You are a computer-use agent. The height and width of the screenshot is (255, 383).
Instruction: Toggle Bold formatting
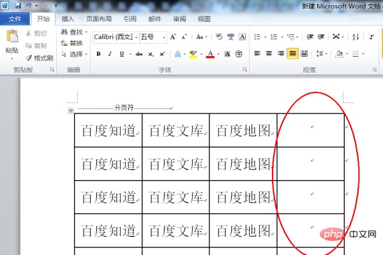click(x=99, y=54)
